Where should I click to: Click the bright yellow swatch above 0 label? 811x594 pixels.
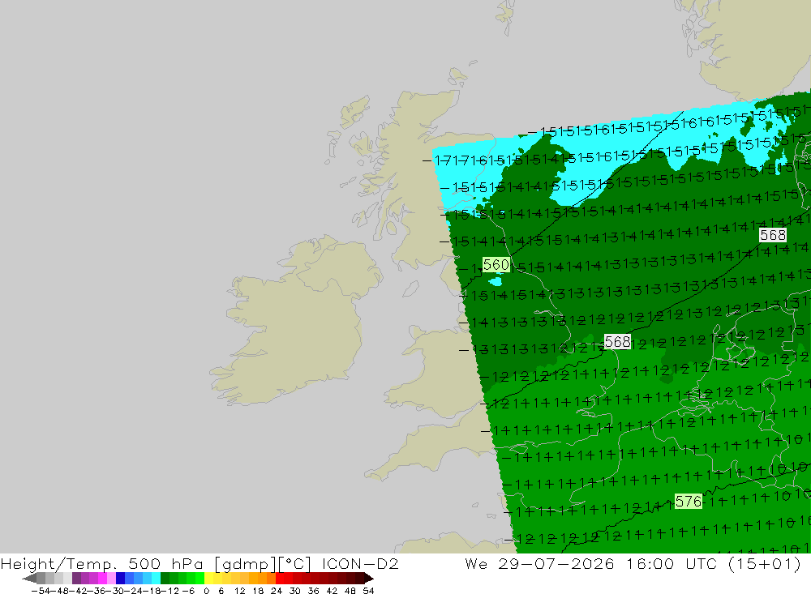click(209, 578)
